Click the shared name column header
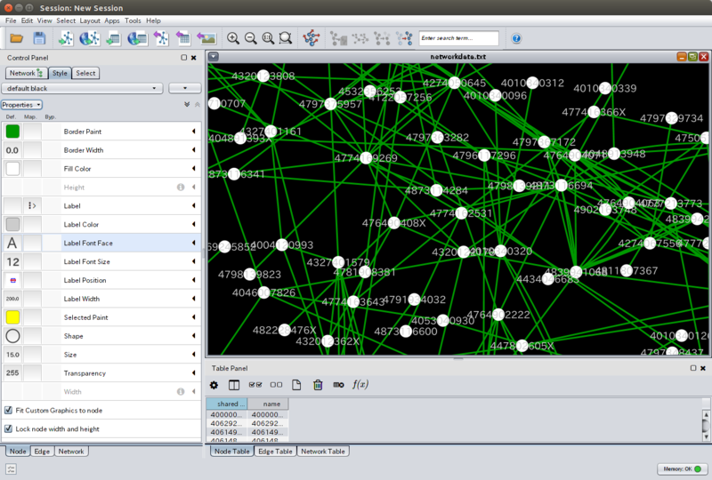Screen dimensions: 712x480 pos(227,404)
